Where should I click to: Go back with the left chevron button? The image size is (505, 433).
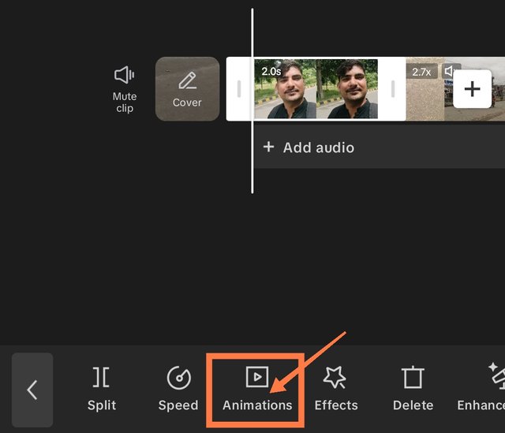click(x=32, y=390)
